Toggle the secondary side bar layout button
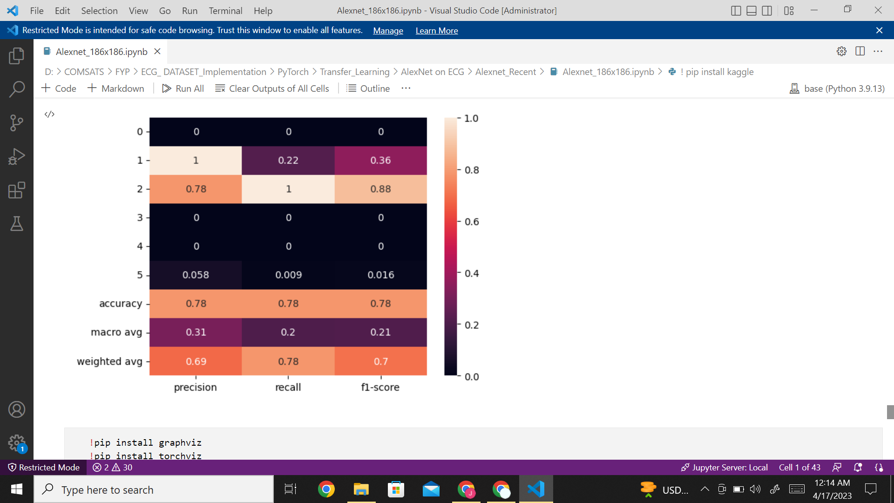The width and height of the screenshot is (894, 503). click(x=767, y=11)
